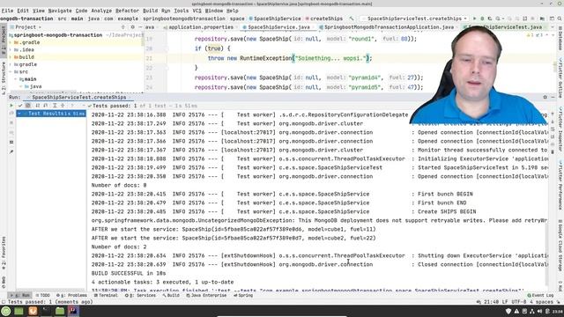
Task: Open the TODO tool window
Action: pyautogui.click(x=42, y=296)
